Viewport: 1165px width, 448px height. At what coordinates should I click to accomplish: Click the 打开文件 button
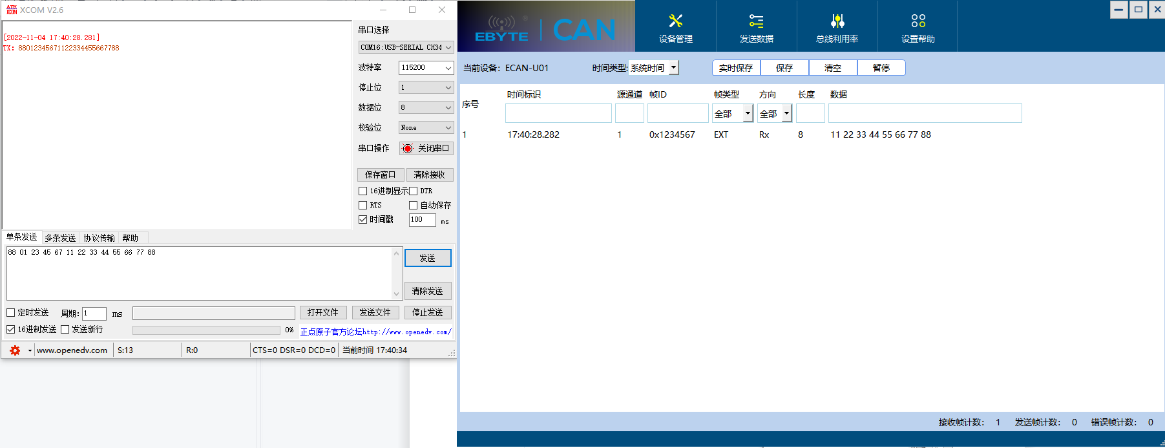(x=323, y=313)
